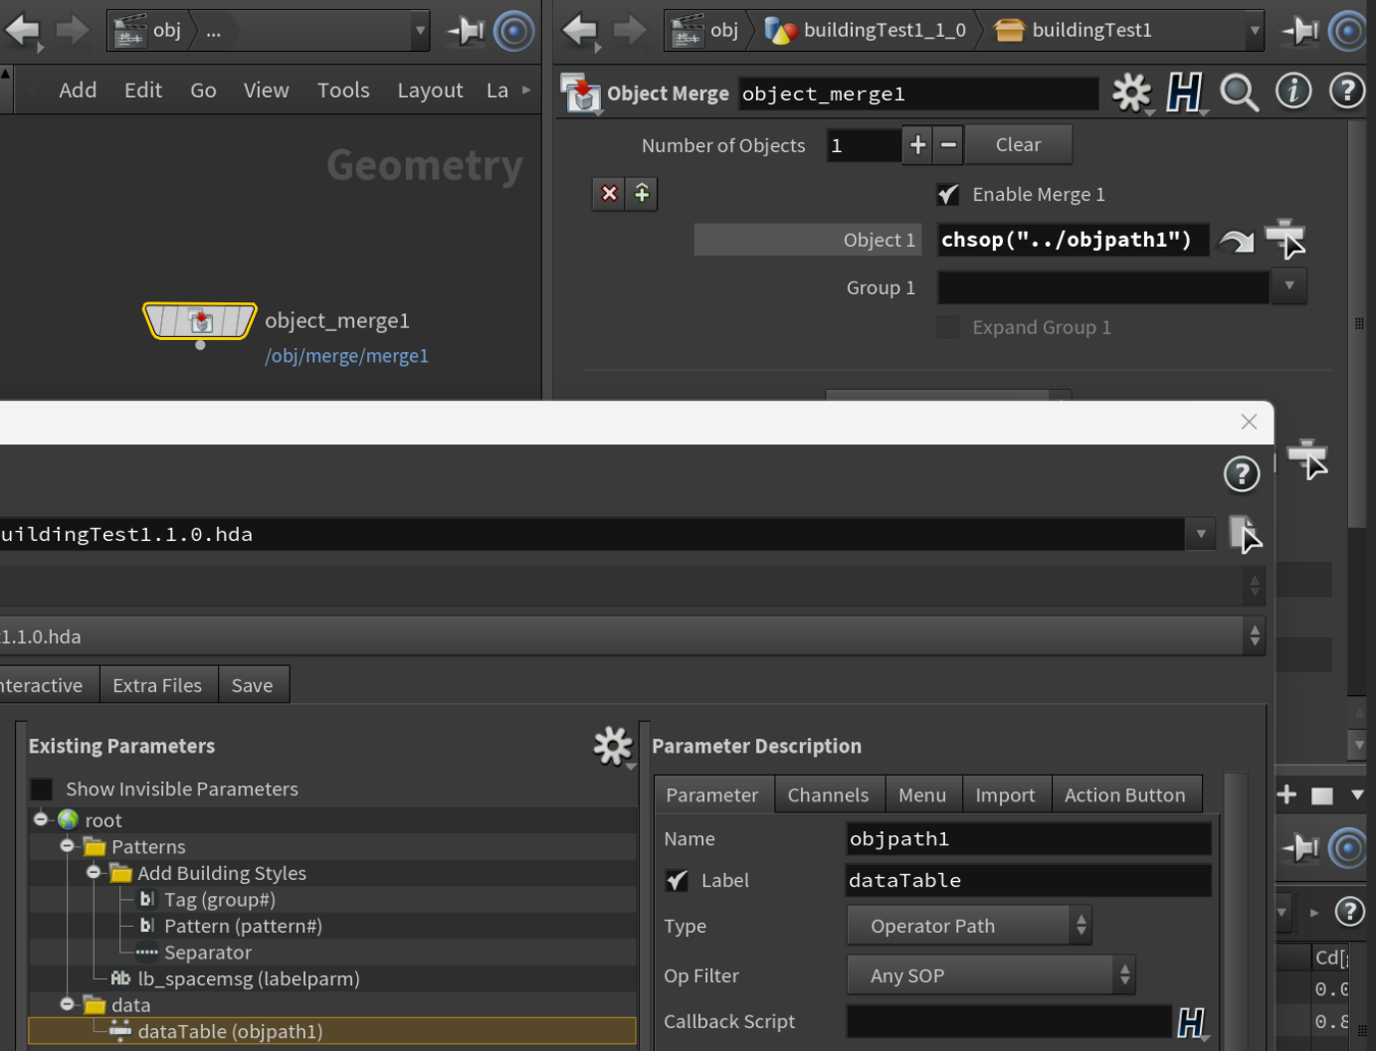Viewport: 1376px width, 1051px height.
Task: Toggle Enable Merge 1 checkbox
Action: point(948,194)
